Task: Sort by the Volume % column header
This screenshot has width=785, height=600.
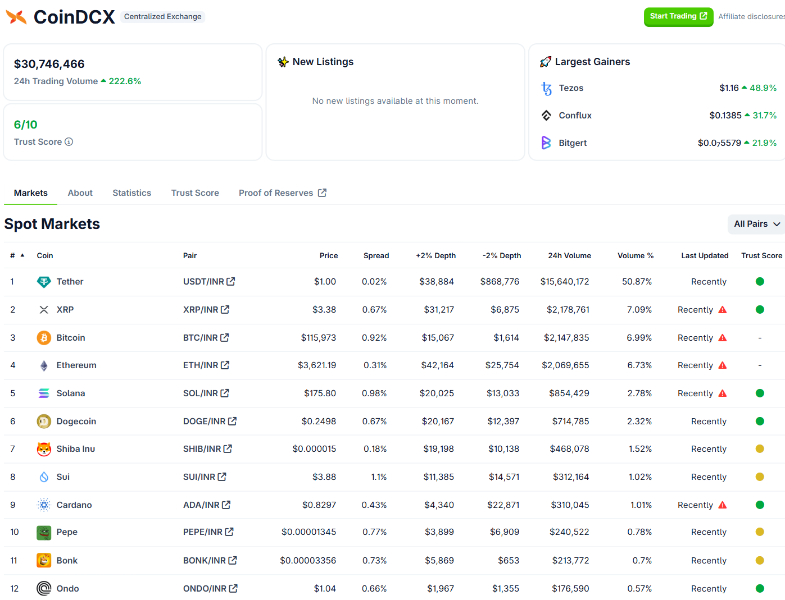Action: (x=636, y=256)
